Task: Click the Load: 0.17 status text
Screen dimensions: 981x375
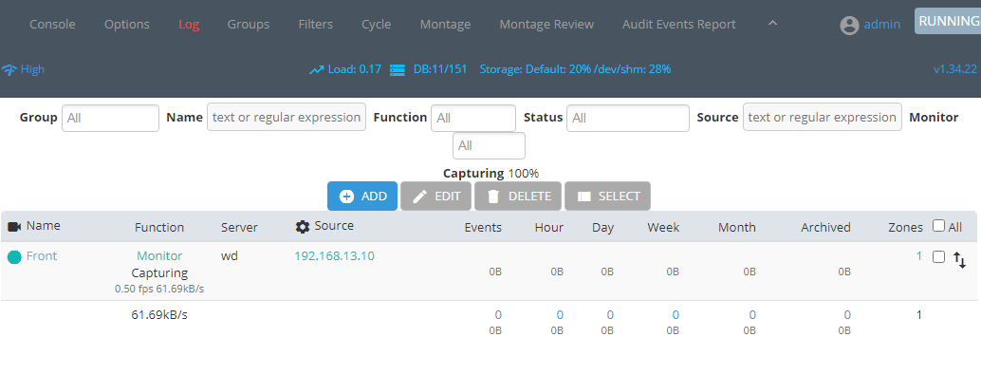Action: click(355, 69)
